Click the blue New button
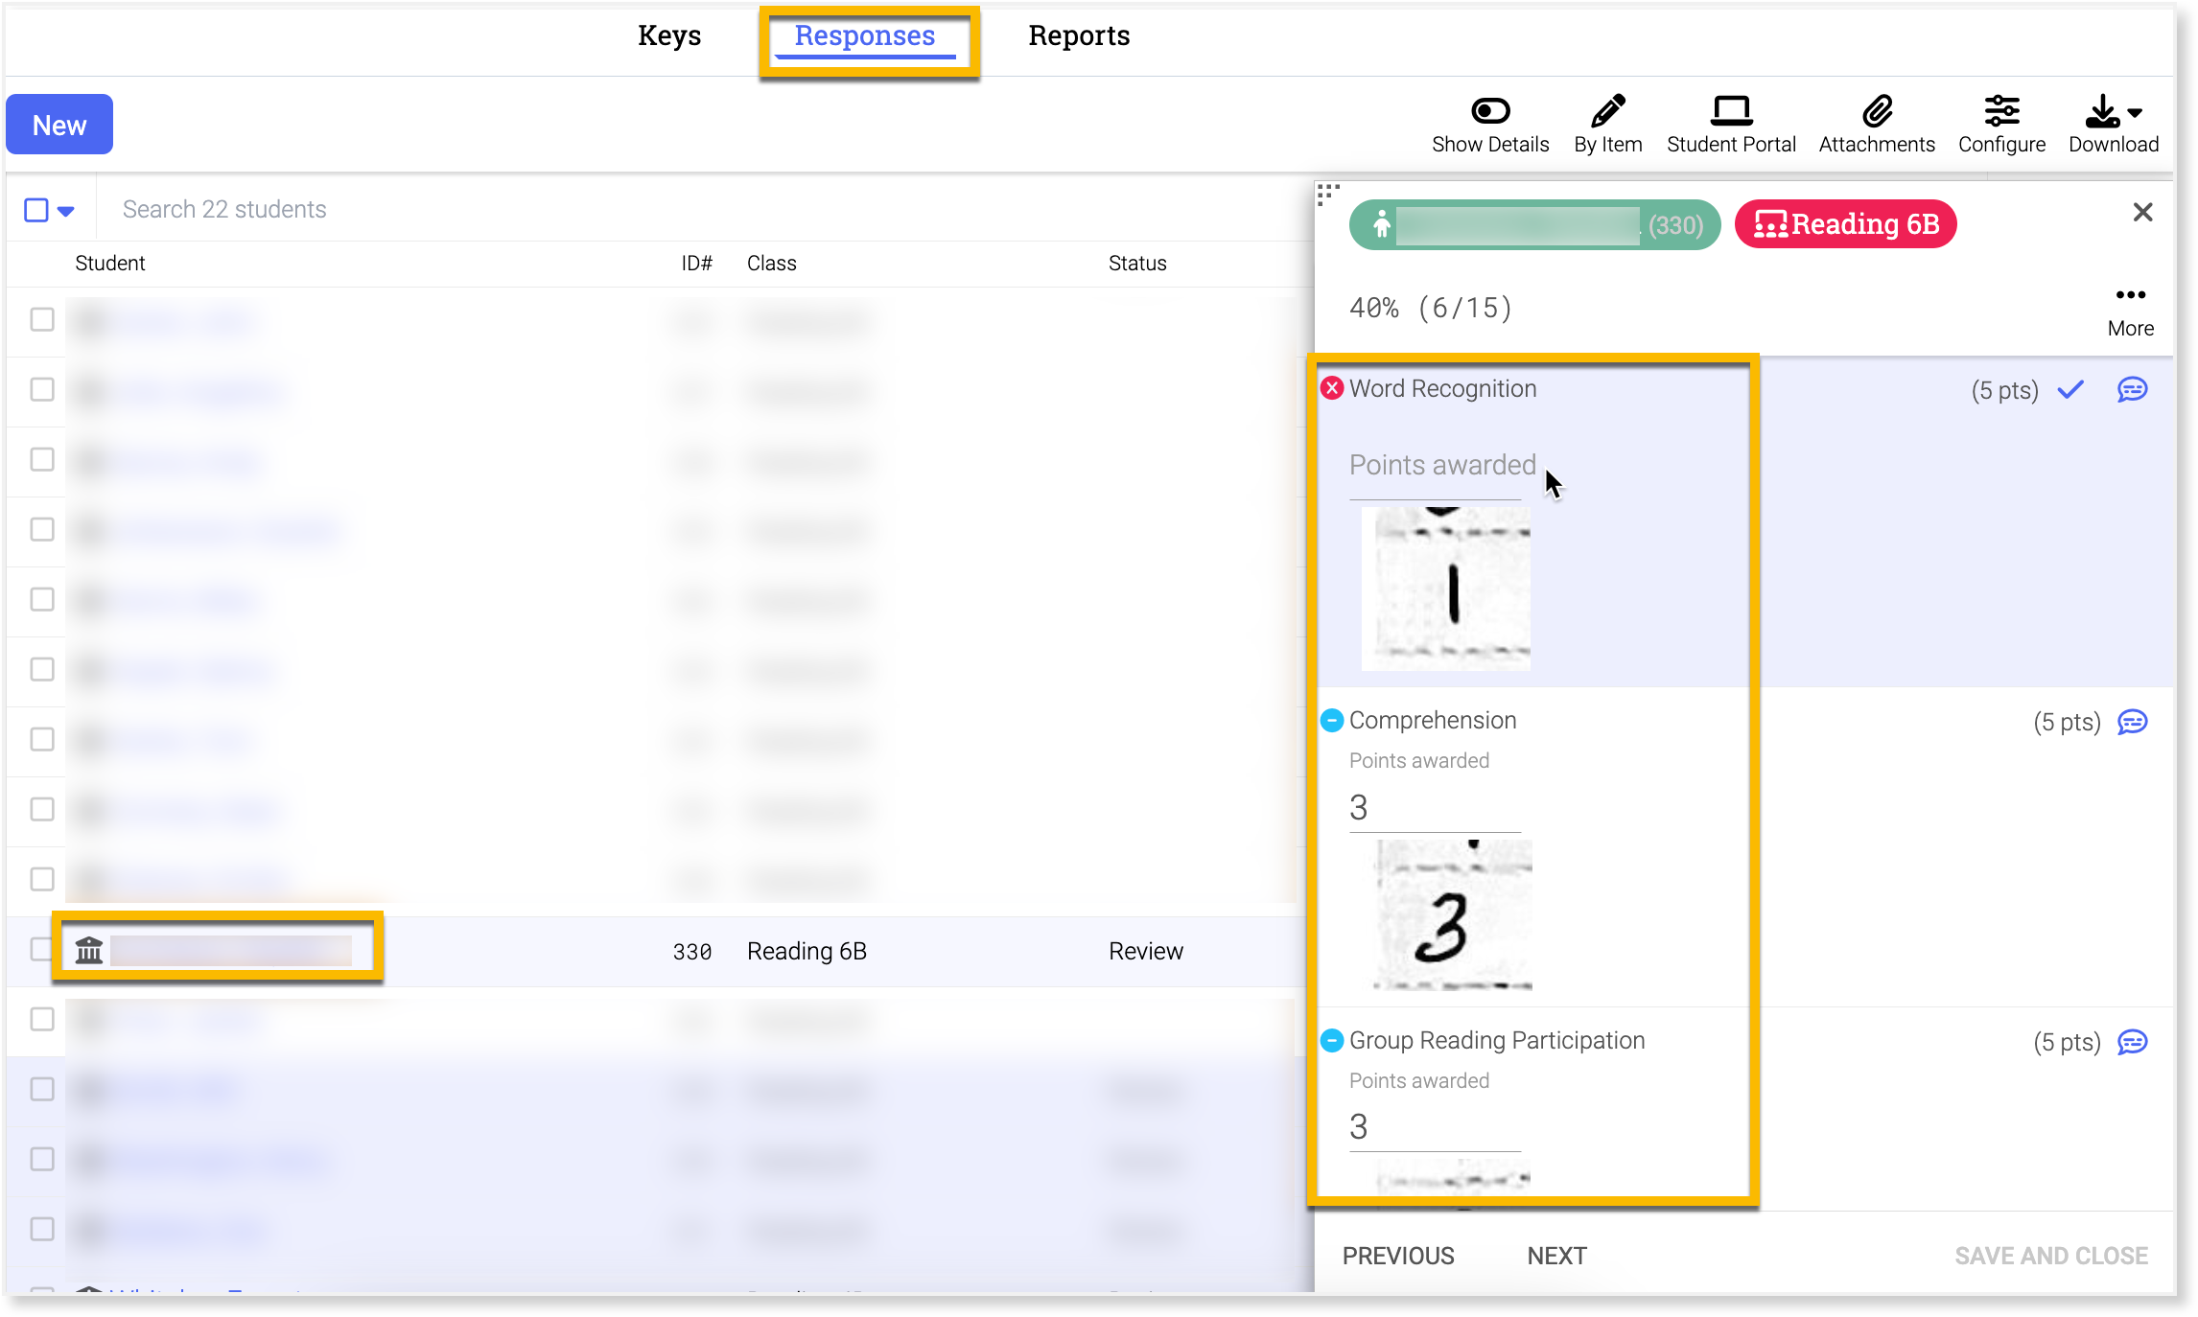The image size is (2198, 1317). coord(59,125)
